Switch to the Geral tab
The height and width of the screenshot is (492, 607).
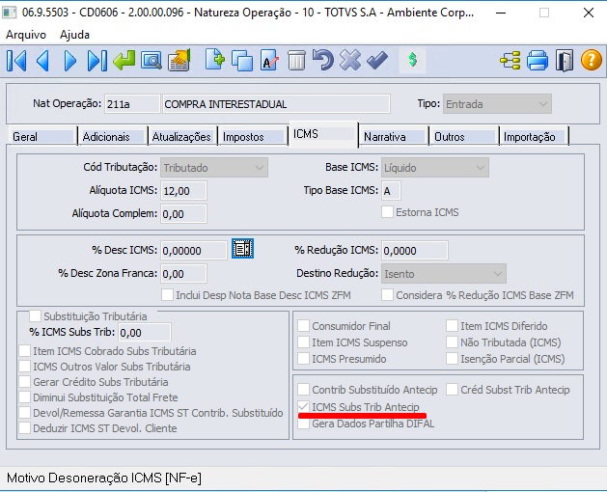41,136
